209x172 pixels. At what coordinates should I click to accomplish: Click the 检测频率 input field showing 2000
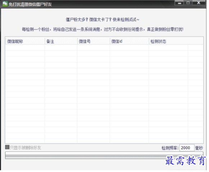pos(187,148)
